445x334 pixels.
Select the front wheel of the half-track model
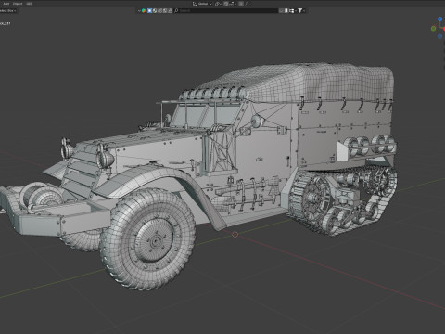[x=147, y=239]
